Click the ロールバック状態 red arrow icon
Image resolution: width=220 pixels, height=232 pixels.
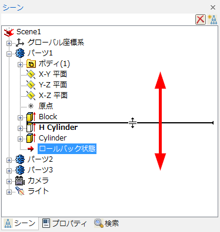(x=31, y=149)
